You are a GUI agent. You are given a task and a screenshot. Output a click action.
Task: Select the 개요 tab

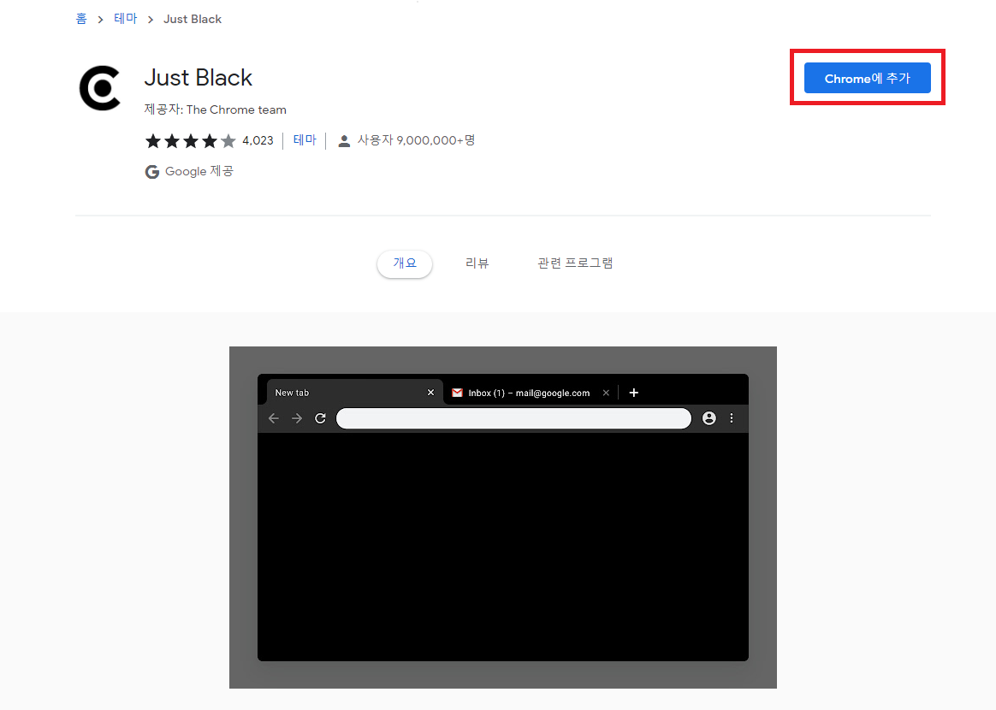[x=405, y=263]
